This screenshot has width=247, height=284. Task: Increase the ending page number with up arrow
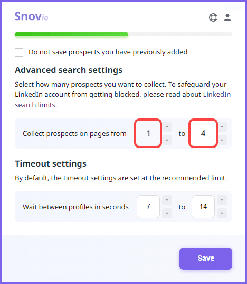pyautogui.click(x=222, y=126)
